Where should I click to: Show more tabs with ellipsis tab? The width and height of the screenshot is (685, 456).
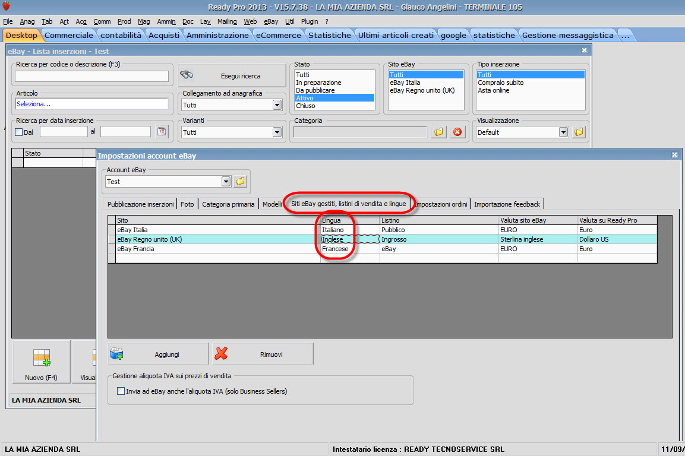(626, 35)
